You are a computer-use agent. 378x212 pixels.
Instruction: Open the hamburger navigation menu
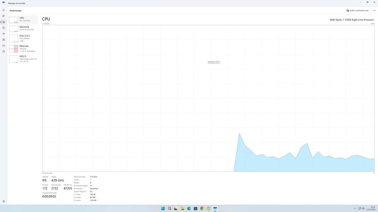(4, 10)
